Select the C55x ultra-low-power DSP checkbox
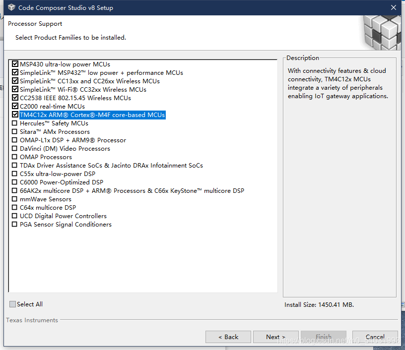Viewport: 405px width, 350px height. [x=15, y=174]
